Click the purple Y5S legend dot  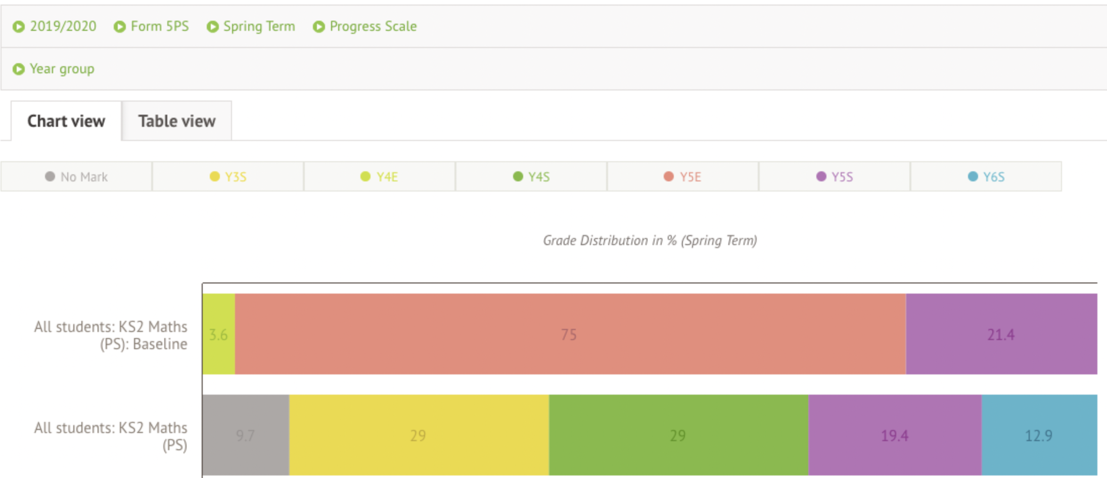[x=821, y=176]
